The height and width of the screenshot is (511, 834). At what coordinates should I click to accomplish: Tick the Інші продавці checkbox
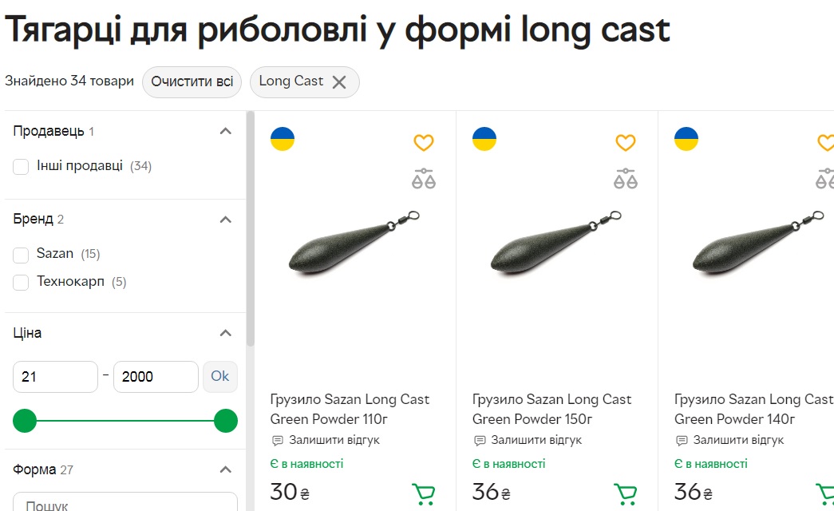pos(22,167)
